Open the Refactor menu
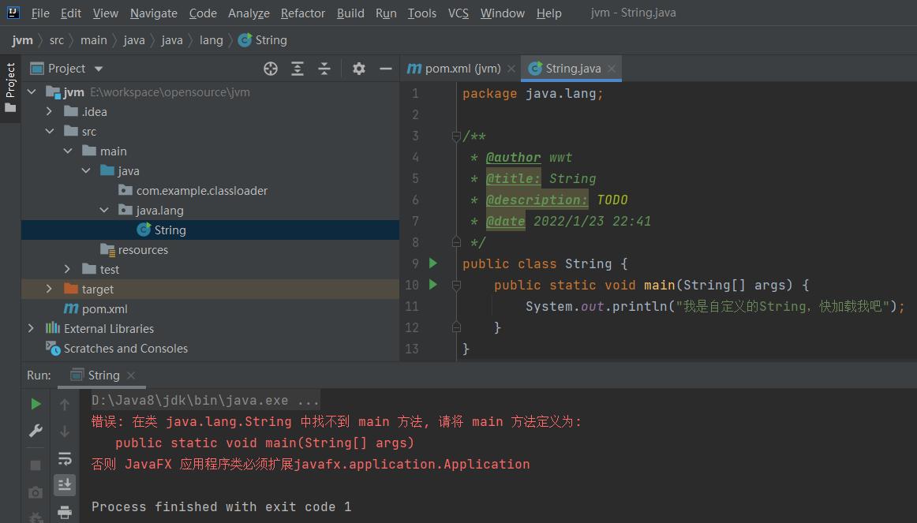917x523 pixels. click(302, 13)
